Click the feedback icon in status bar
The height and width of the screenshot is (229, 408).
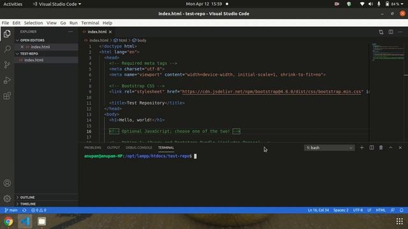[393, 210]
